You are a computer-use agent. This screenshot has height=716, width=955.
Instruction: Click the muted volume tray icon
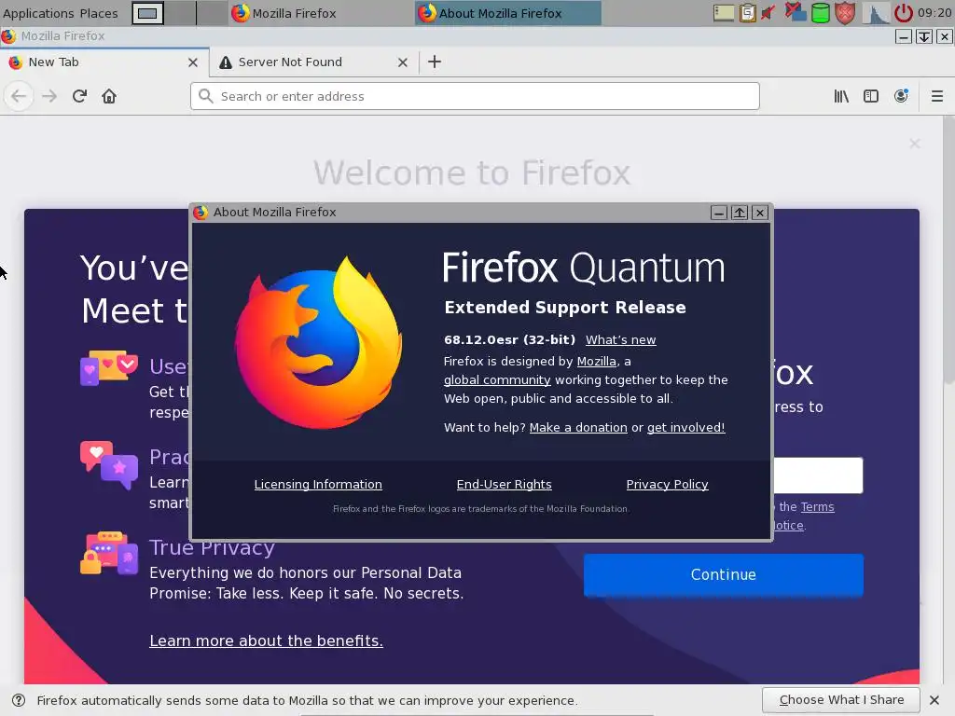[x=768, y=13]
